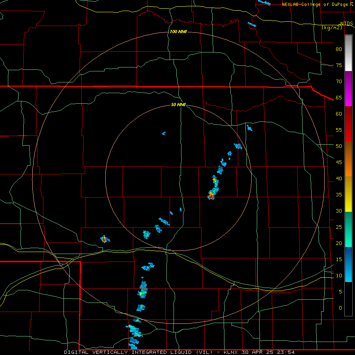Select the 35 value on the scale
Image resolution: width=355 pixels, height=355 pixels.
click(x=339, y=195)
